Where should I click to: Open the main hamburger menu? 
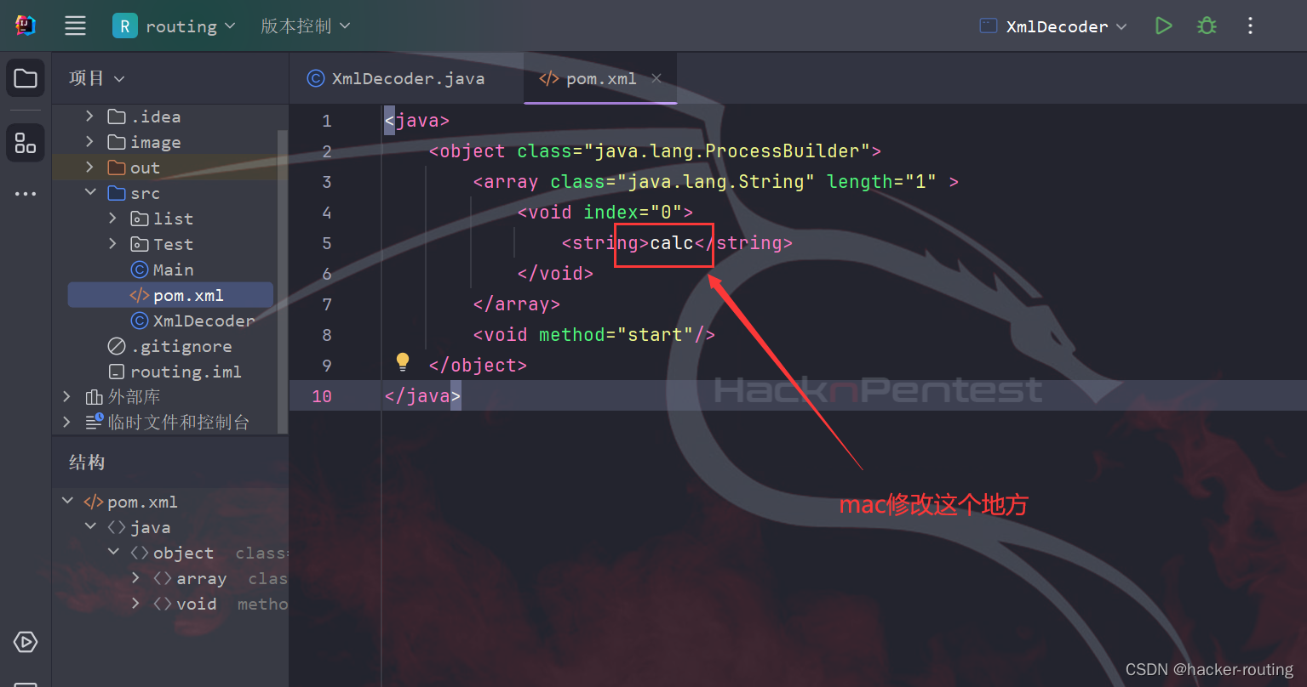pyautogui.click(x=75, y=26)
